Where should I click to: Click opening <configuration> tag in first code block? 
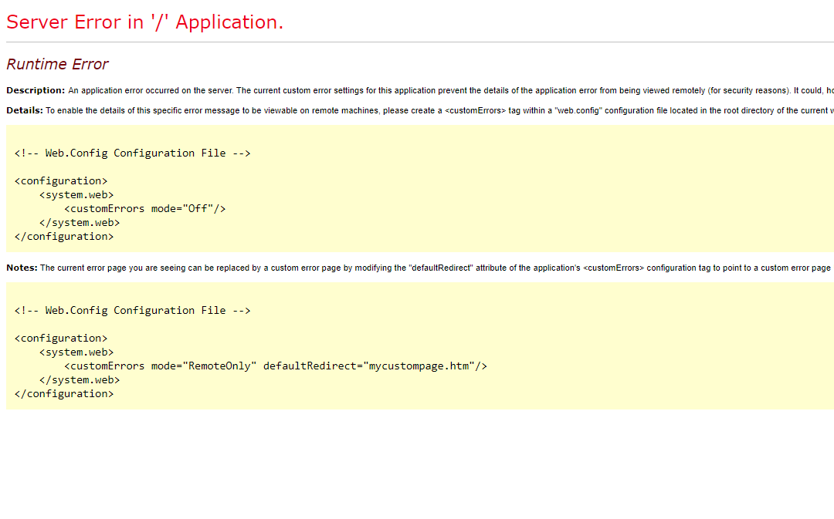(61, 180)
